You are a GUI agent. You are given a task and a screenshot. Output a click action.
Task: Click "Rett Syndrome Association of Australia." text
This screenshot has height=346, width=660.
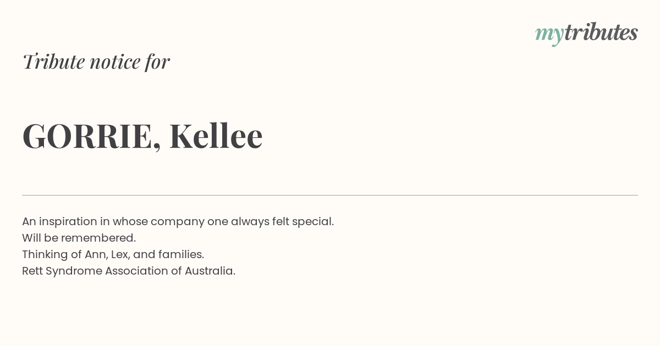click(x=129, y=271)
